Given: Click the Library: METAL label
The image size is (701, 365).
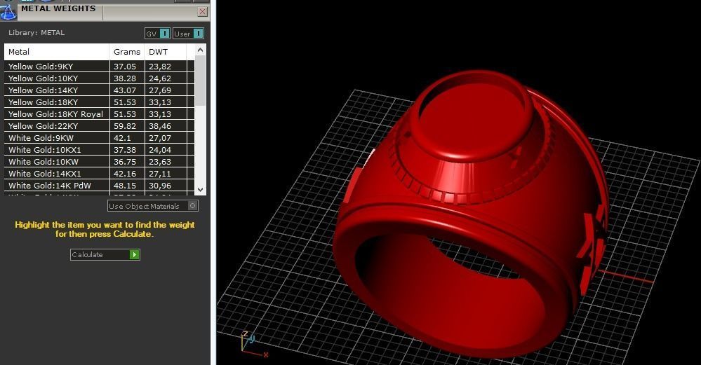Looking at the screenshot, I should (36, 32).
